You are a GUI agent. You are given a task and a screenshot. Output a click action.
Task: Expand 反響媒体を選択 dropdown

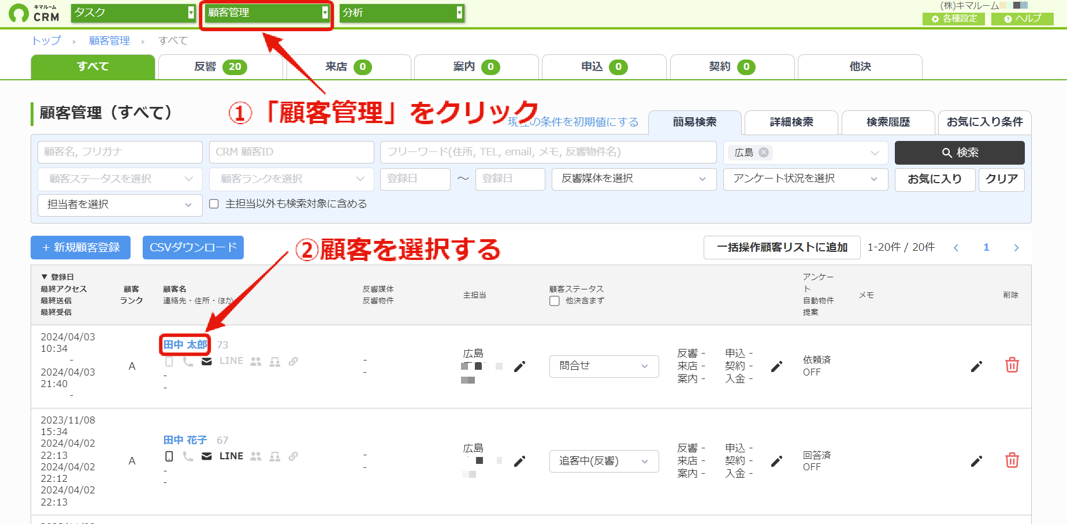[634, 179]
